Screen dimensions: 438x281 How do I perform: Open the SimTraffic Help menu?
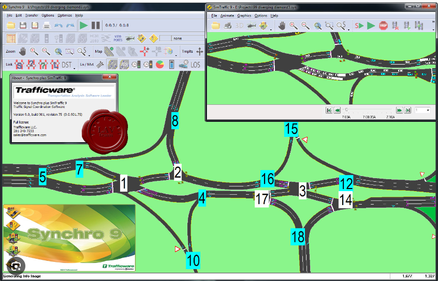tap(274, 15)
